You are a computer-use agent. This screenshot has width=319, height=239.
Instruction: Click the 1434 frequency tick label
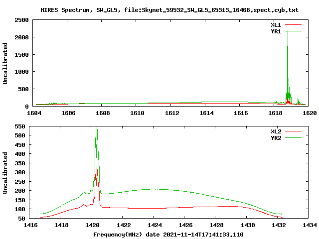pyautogui.click(x=310, y=225)
